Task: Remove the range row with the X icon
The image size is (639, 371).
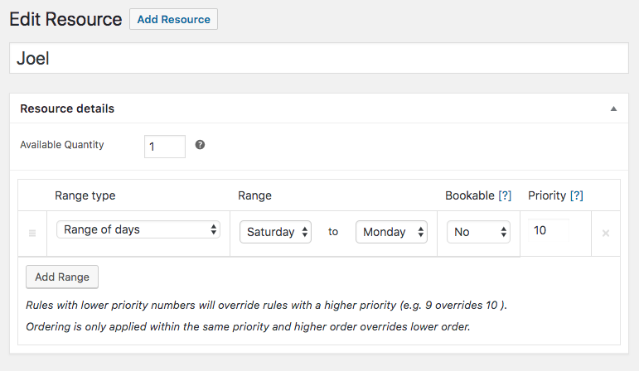Action: [605, 234]
